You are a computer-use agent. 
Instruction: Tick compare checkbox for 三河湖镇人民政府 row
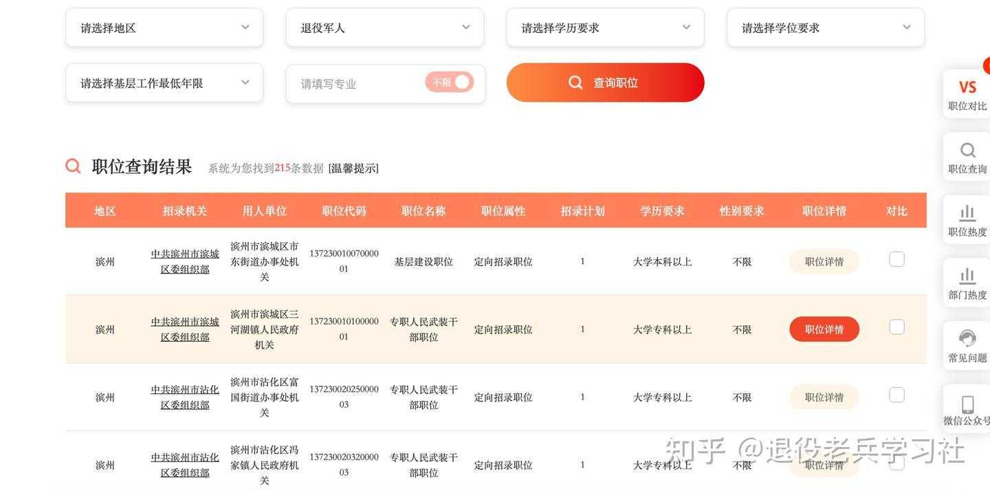tap(896, 327)
